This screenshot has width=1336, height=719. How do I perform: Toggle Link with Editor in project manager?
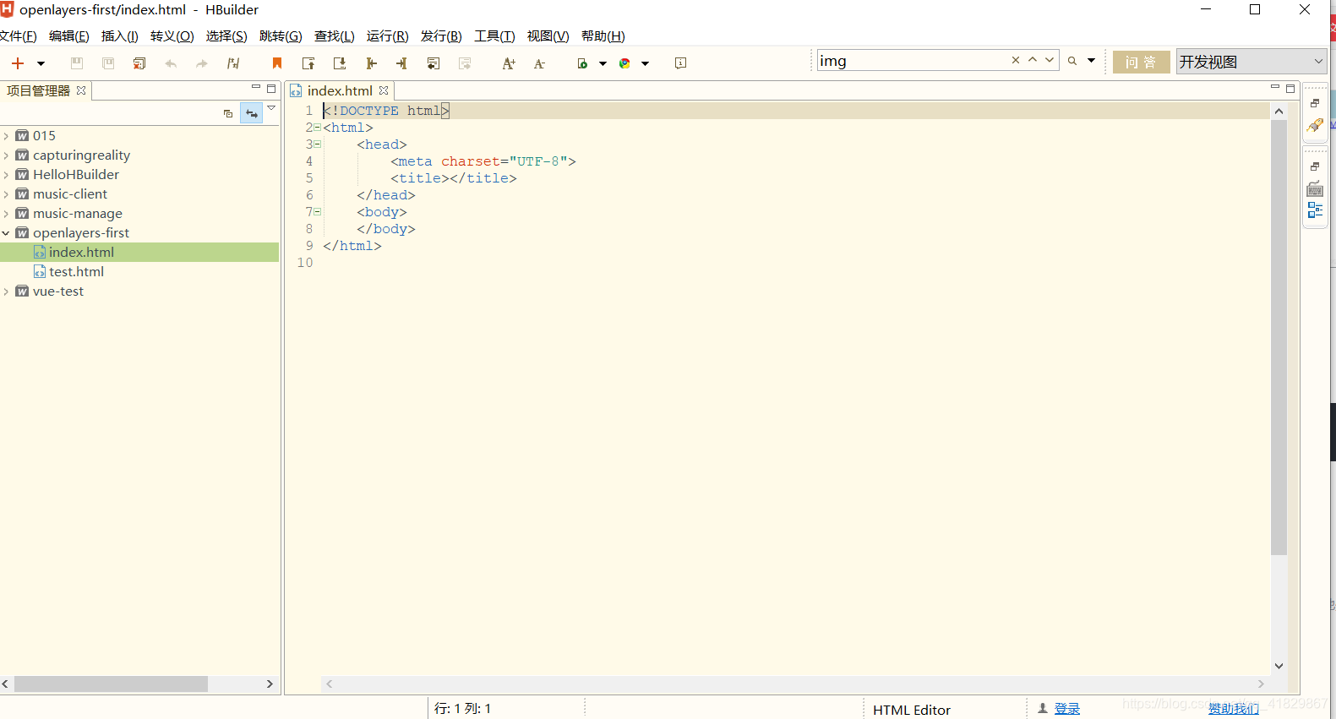(252, 113)
